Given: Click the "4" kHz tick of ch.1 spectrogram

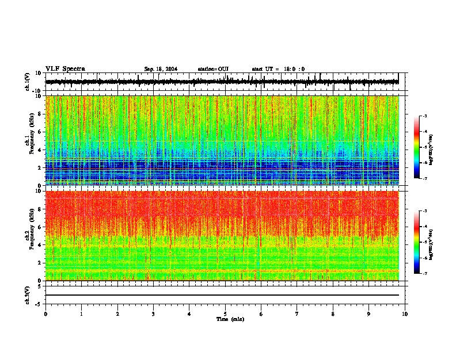Looking at the screenshot, I should (40, 150).
